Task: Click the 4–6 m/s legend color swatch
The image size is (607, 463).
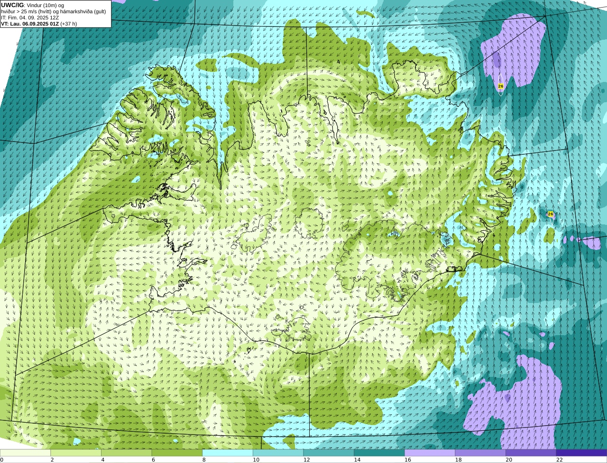Action: point(126,453)
